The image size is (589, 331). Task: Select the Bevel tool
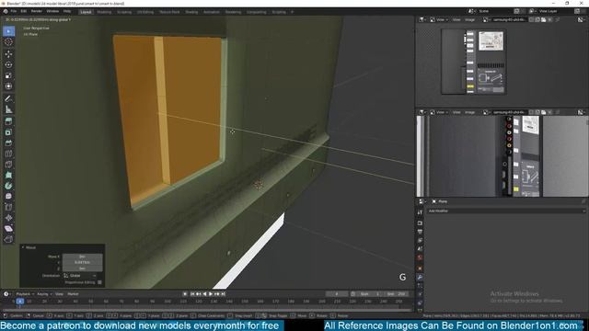pyautogui.click(x=8, y=143)
